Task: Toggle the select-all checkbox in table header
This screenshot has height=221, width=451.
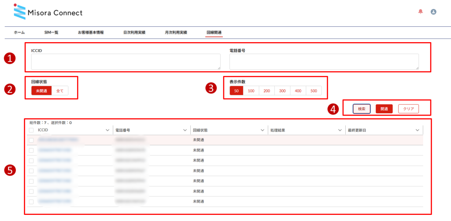Action: [31, 130]
